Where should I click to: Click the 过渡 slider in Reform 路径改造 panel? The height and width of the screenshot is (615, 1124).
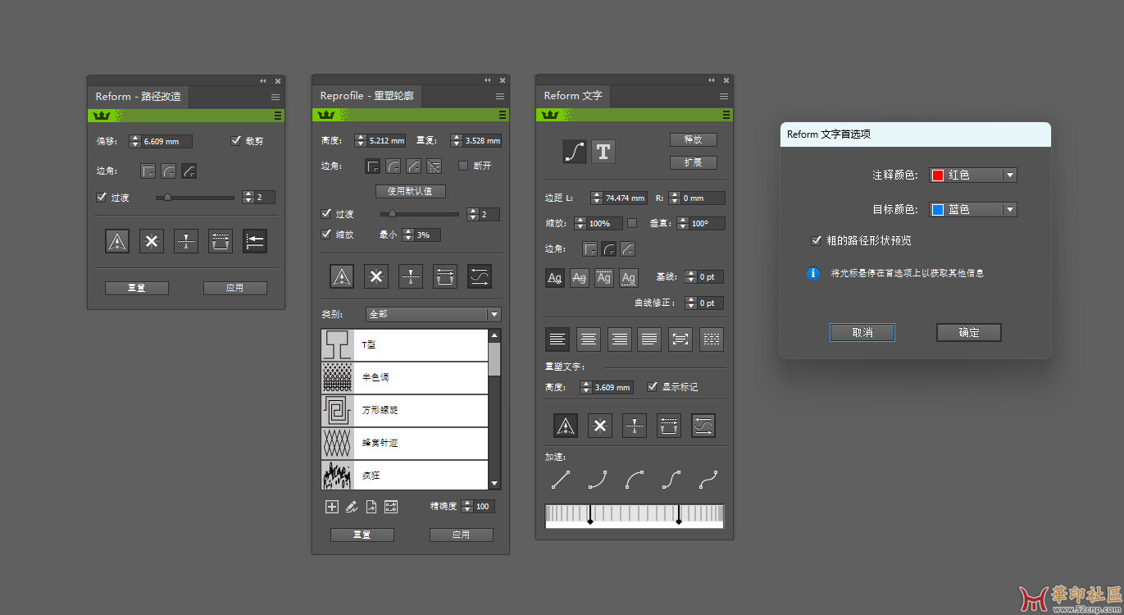(x=195, y=197)
